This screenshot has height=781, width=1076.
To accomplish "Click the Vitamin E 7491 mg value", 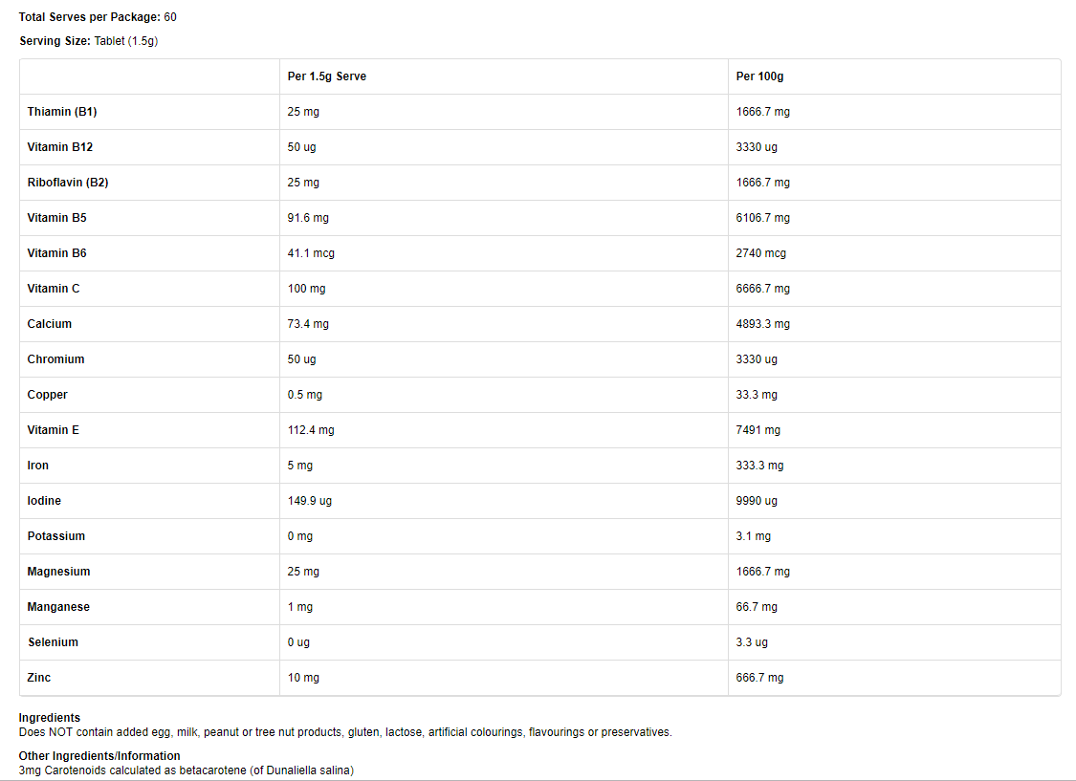I will coord(758,430).
